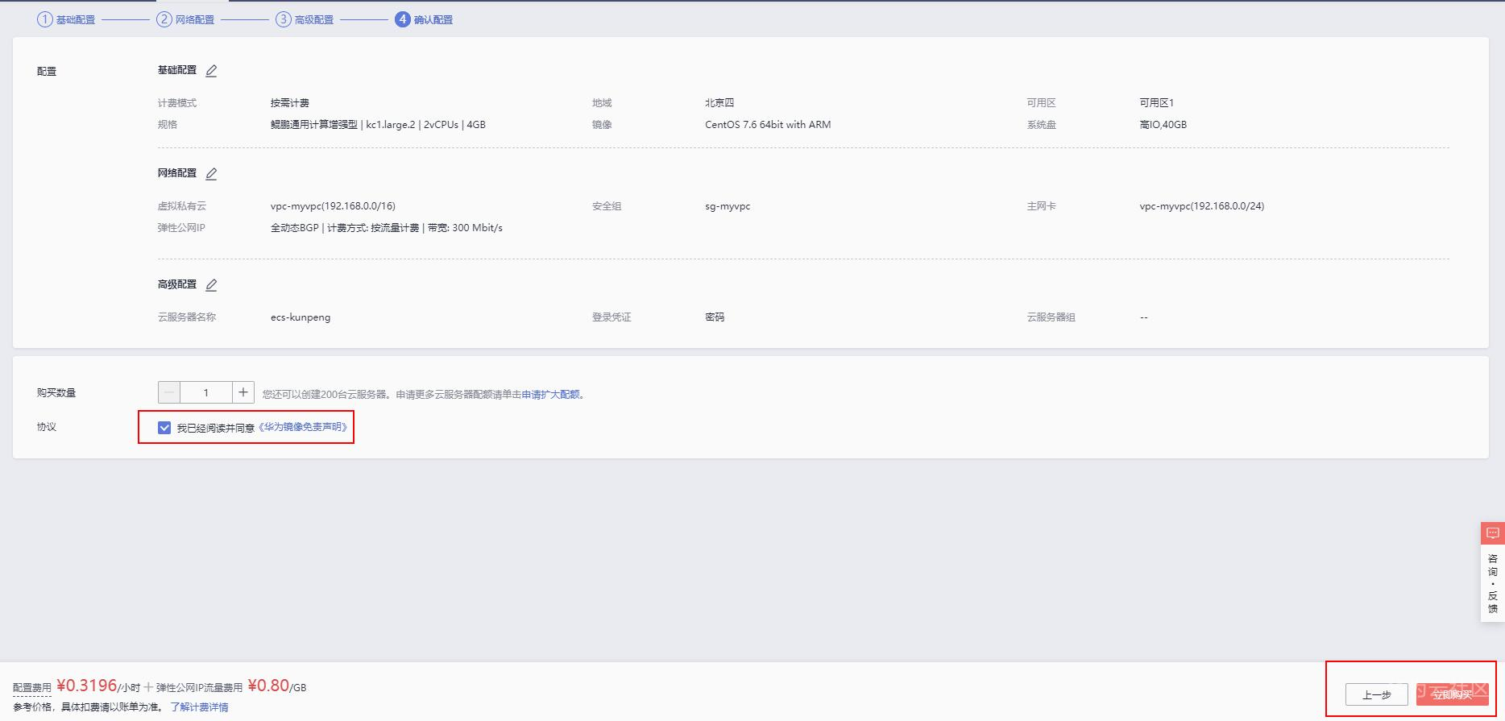Uncheck the 我已经阅读并同意 agreement checkbox
This screenshot has width=1505, height=721.
coord(164,428)
